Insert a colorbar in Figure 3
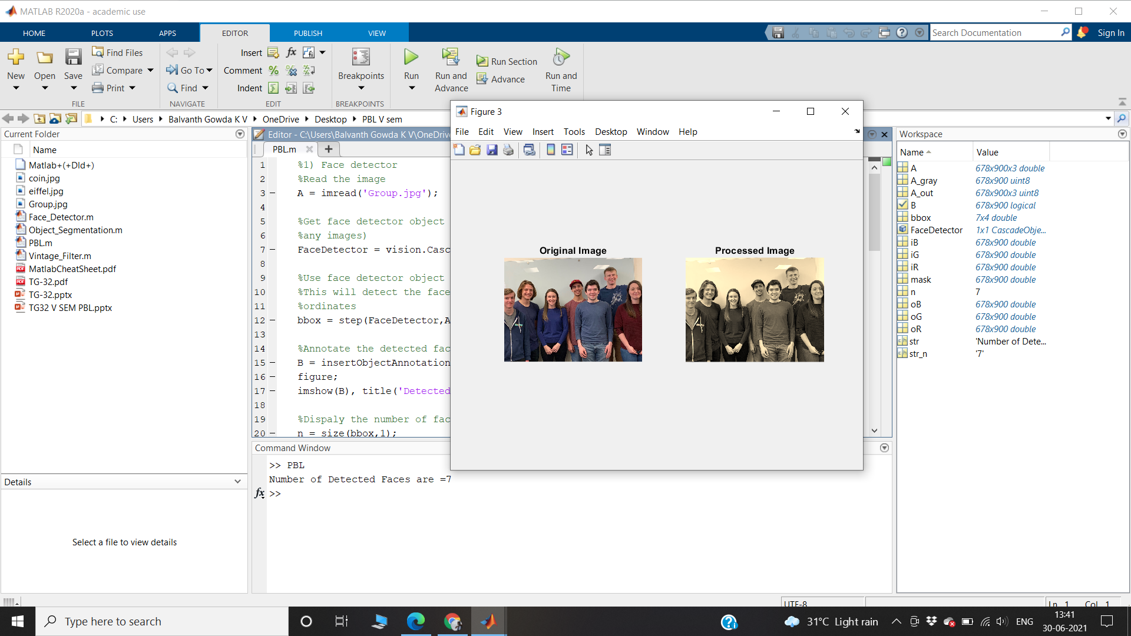The height and width of the screenshot is (636, 1131). coord(551,150)
